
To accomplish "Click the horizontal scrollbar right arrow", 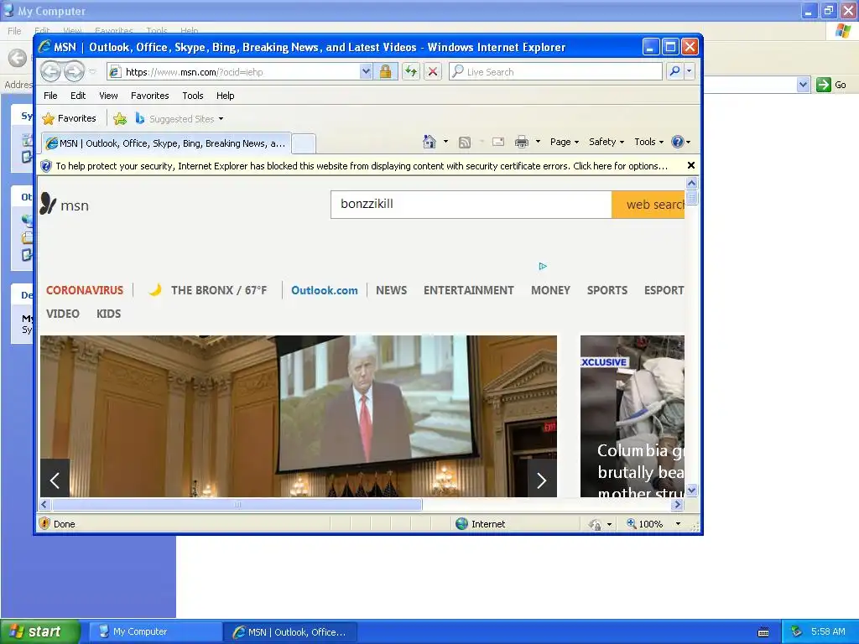I will [678, 504].
